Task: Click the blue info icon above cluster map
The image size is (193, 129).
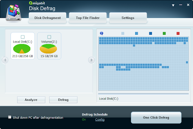Action: click(x=102, y=33)
